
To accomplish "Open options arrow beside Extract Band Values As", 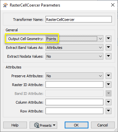I will tap(109, 48).
